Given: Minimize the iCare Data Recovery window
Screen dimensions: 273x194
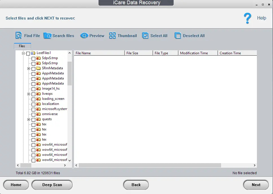Looking at the screenshot, I should click(256, 5).
